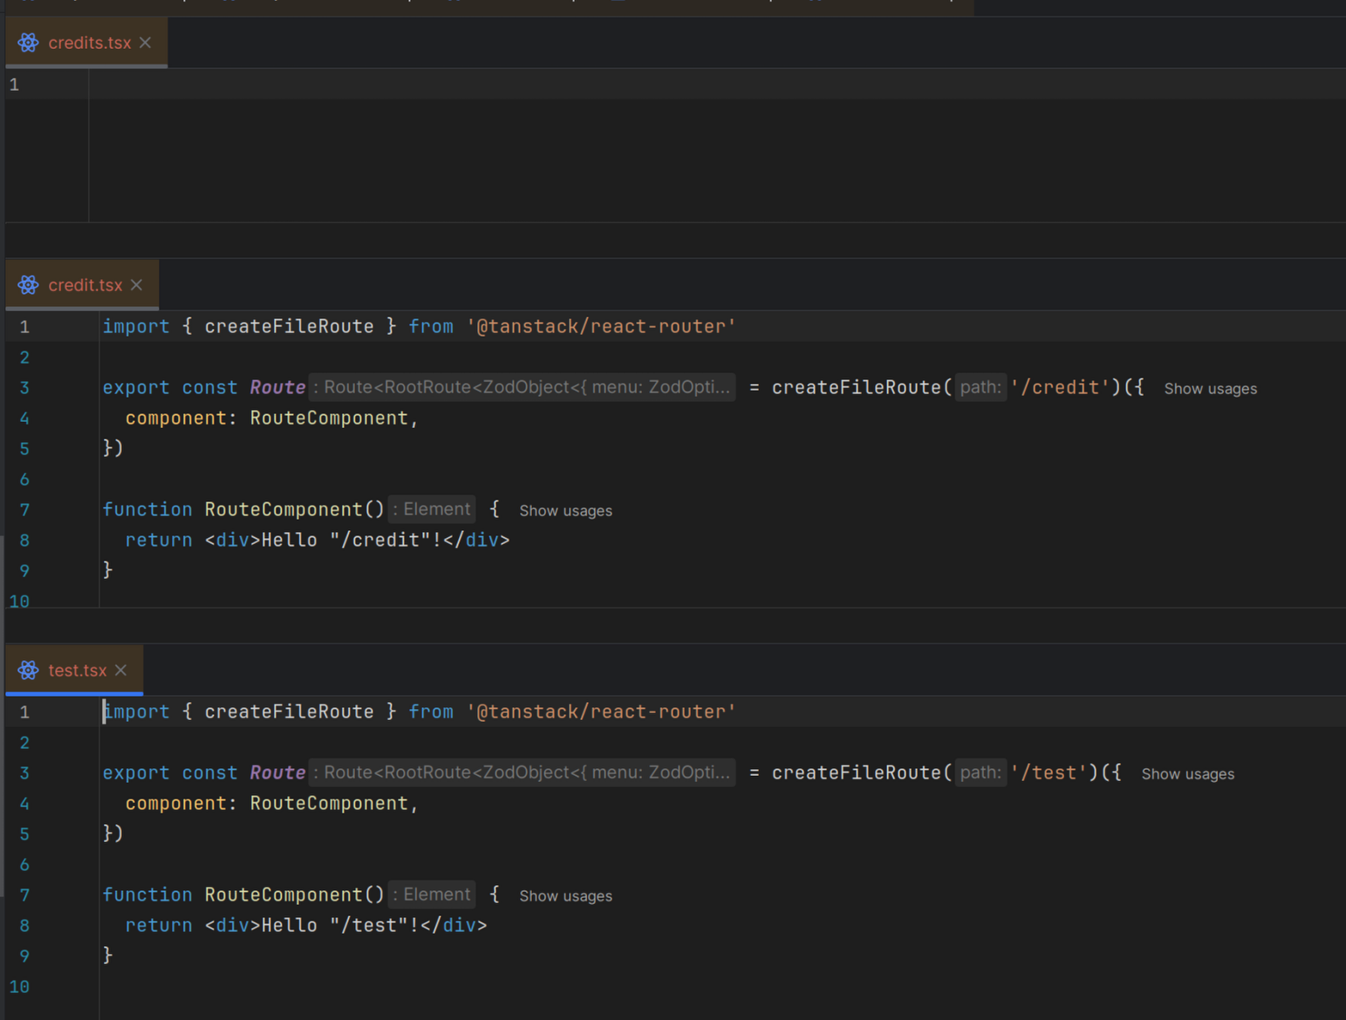Click the path: hint before '/credit'
The width and height of the screenshot is (1346, 1020).
pyautogui.click(x=980, y=387)
